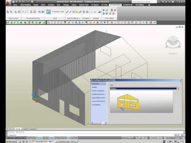
Task: Click the yellow cladding preview image
Action: (x=128, y=102)
